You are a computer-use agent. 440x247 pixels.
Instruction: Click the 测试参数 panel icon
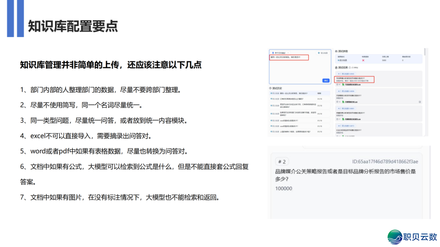coord(337,50)
